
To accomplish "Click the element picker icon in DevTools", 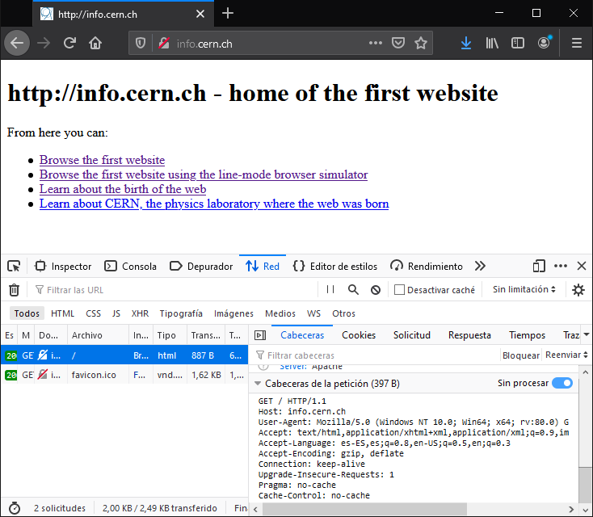I will (14, 266).
